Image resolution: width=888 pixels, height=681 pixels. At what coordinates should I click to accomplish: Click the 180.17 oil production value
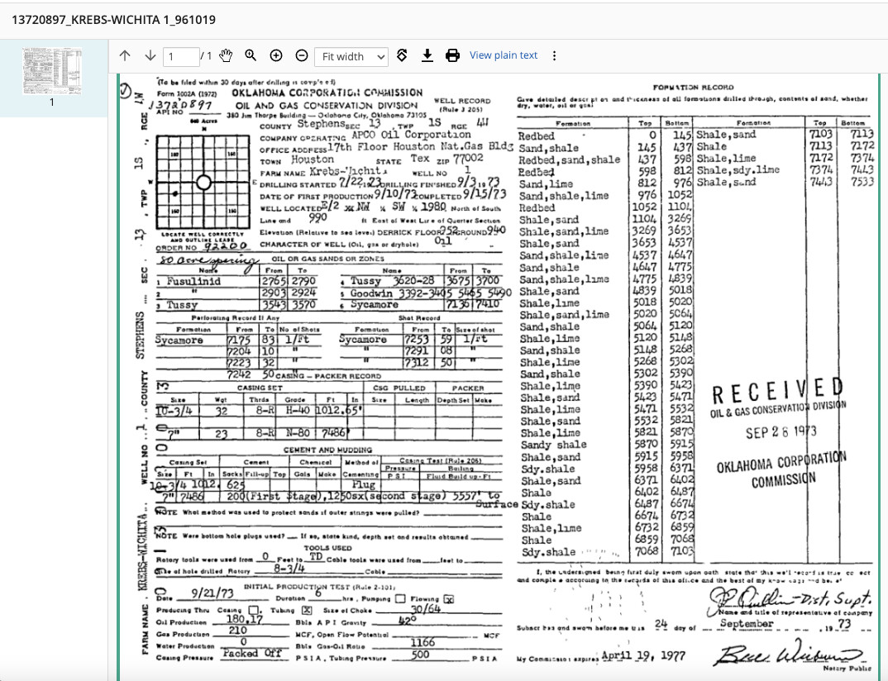245,619
